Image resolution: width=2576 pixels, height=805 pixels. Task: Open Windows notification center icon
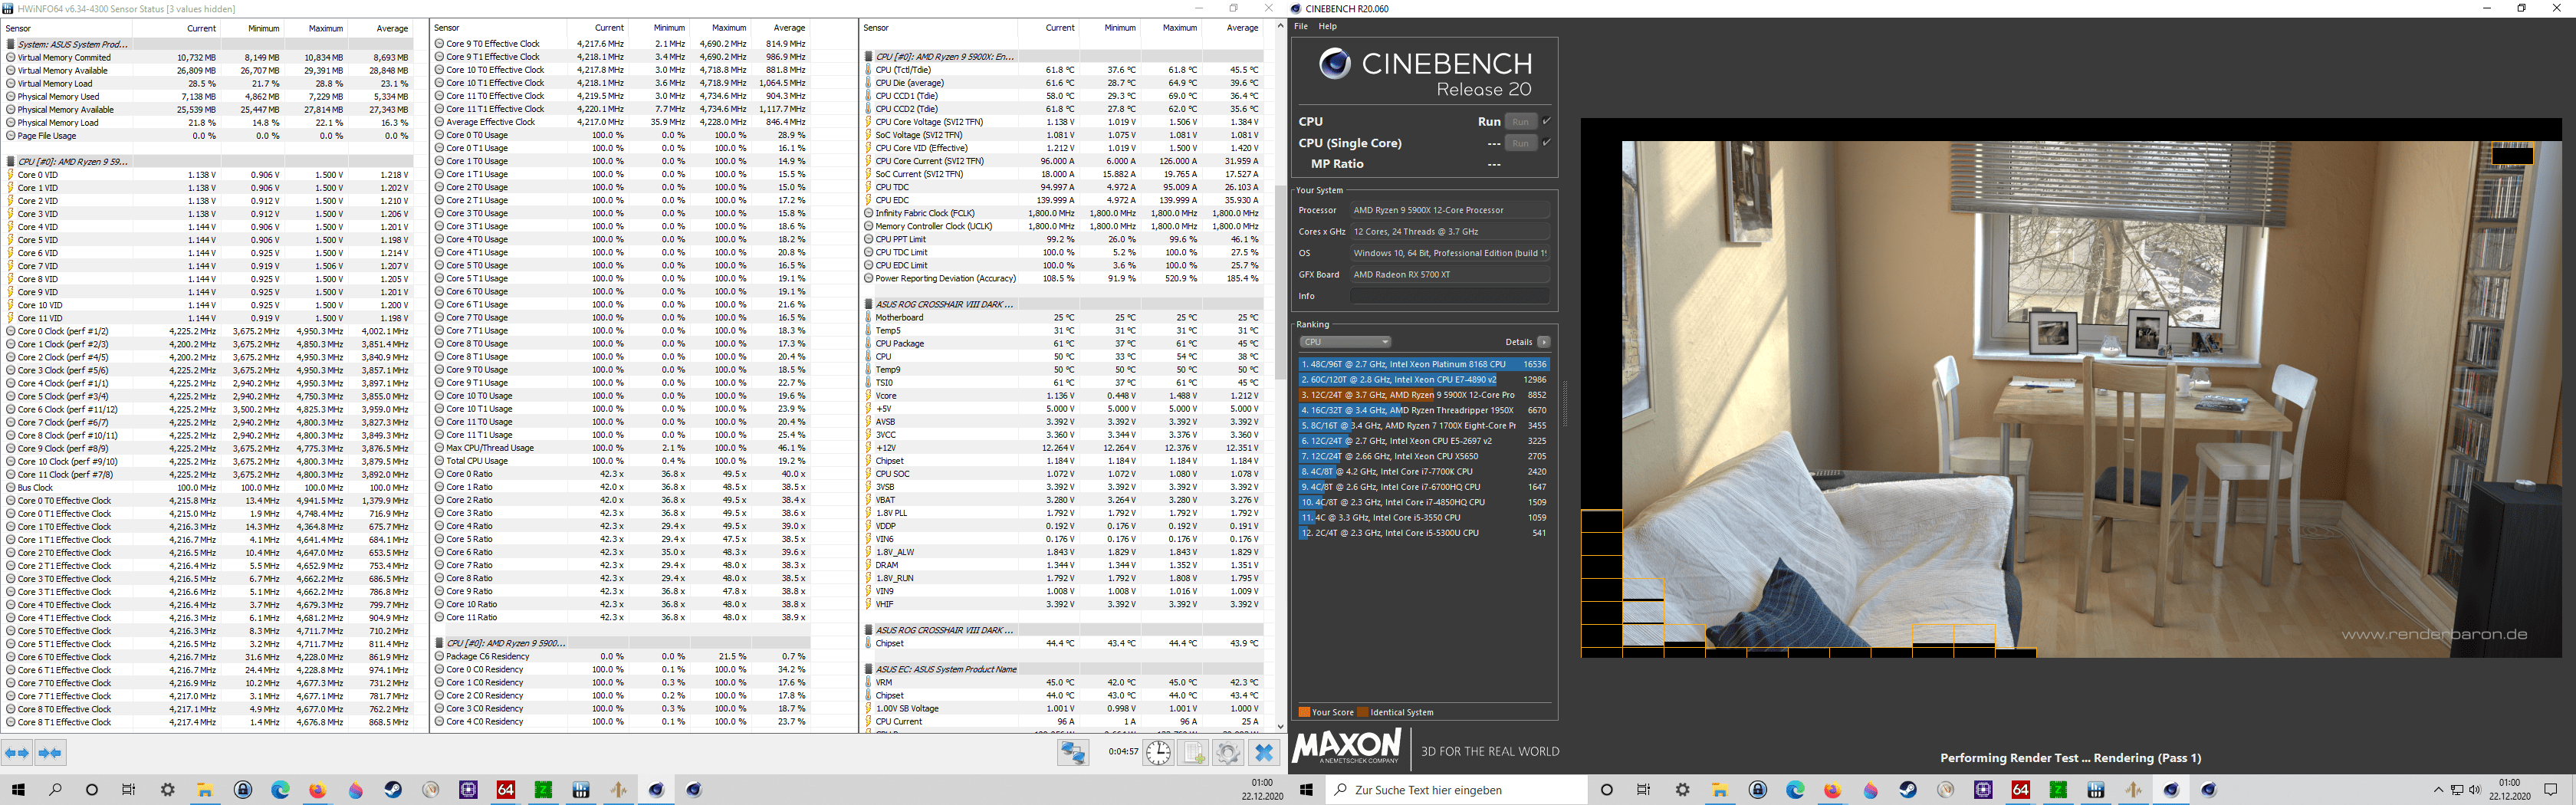(x=2550, y=790)
